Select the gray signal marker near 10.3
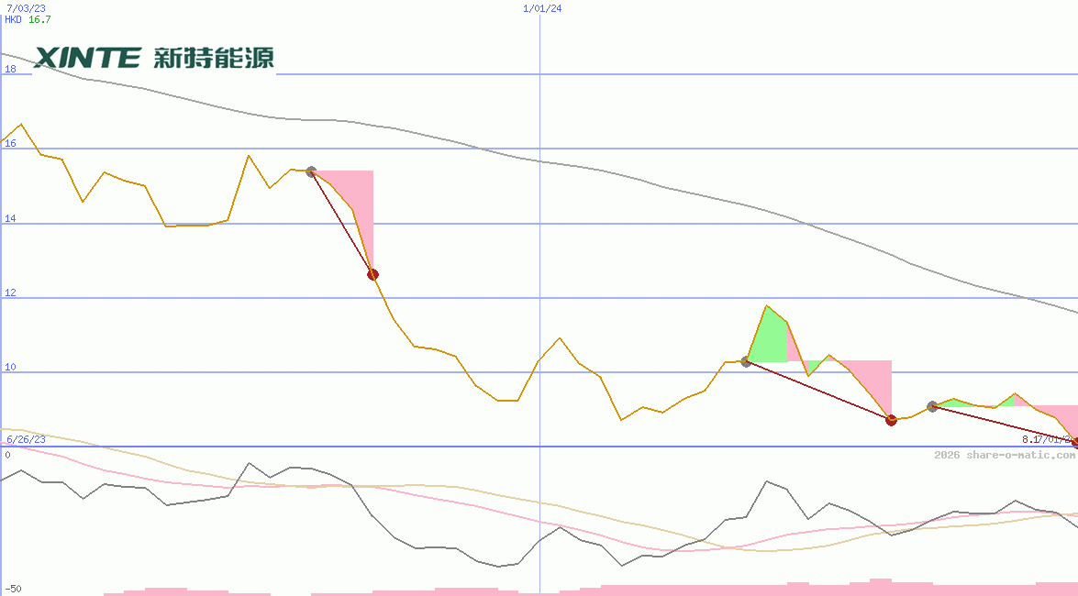This screenshot has width=1078, height=596. click(746, 361)
